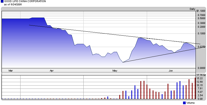The image size is (207, 105).
Task: Click the early-May price low where the rising trendline starts
Action: click(123, 62)
